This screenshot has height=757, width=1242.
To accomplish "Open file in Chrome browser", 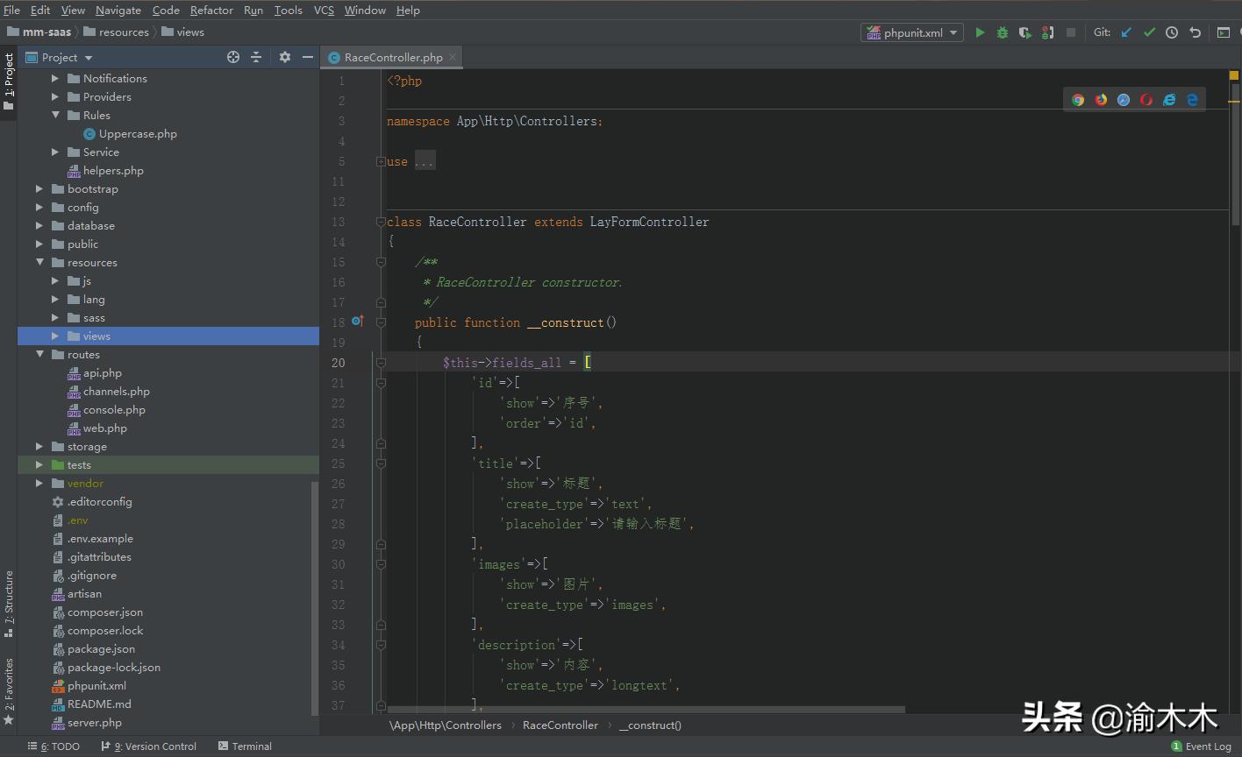I will pos(1078,100).
